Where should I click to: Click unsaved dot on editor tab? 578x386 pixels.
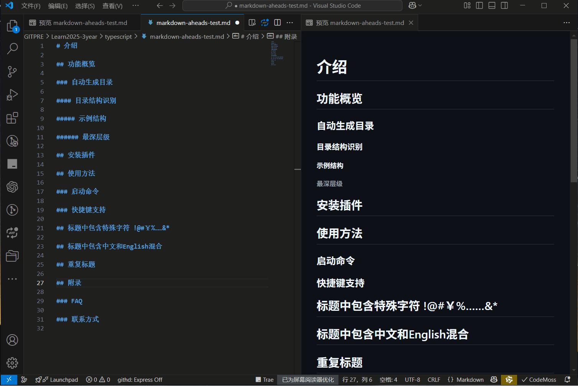pos(237,23)
